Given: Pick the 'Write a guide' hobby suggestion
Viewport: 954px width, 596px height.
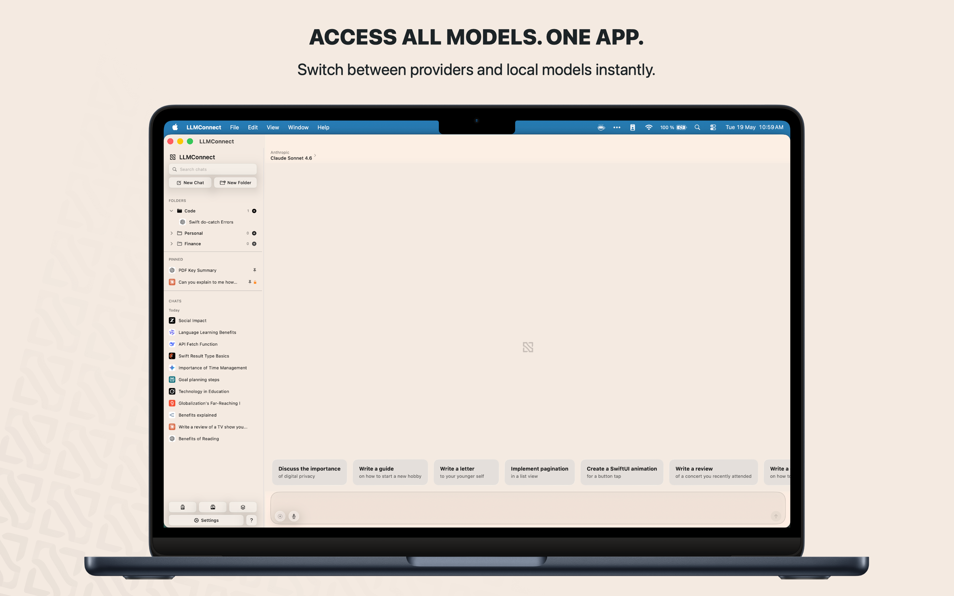Looking at the screenshot, I should (390, 472).
